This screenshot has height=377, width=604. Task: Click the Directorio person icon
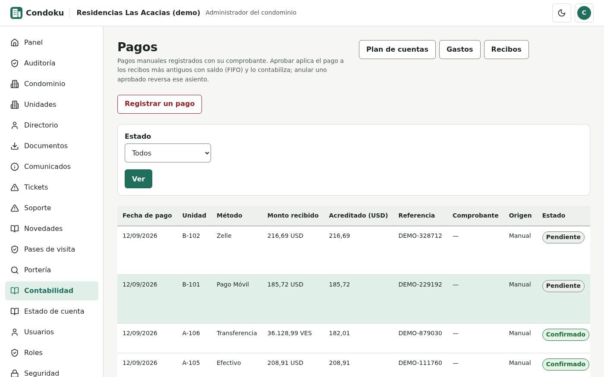click(15, 125)
